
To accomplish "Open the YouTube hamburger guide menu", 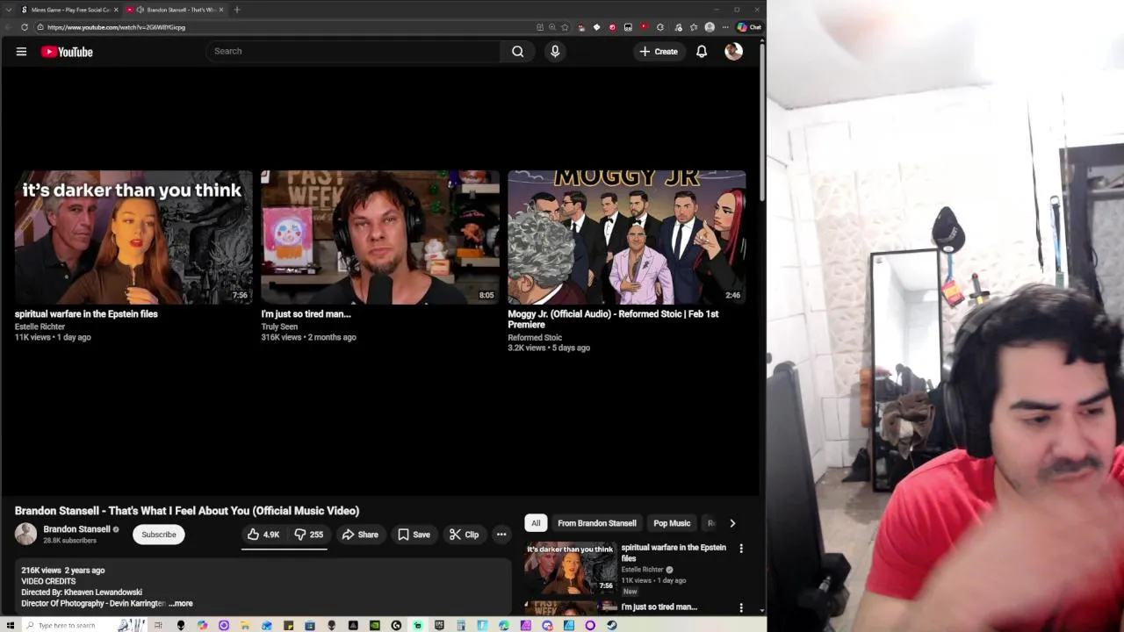I will pos(21,52).
